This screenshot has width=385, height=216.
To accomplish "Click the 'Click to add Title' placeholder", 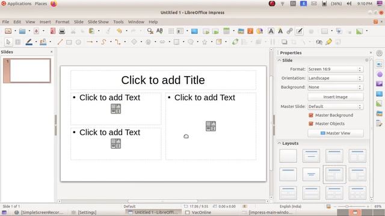I will [x=163, y=80].
